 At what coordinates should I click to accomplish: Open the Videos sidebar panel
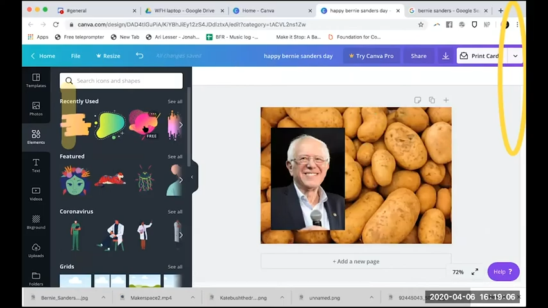[36, 194]
